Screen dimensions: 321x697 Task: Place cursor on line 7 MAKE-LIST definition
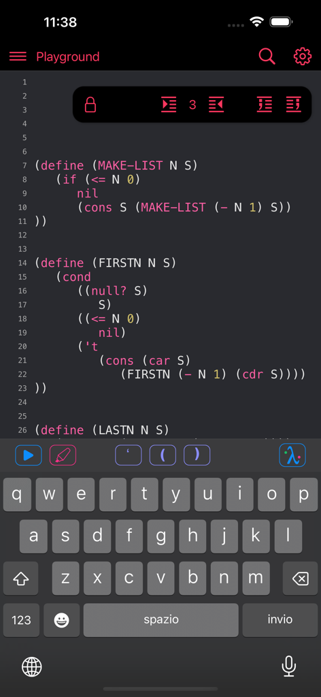(x=116, y=166)
